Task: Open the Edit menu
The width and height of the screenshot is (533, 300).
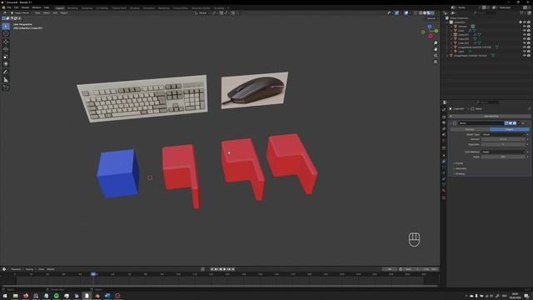Action: coord(17,7)
